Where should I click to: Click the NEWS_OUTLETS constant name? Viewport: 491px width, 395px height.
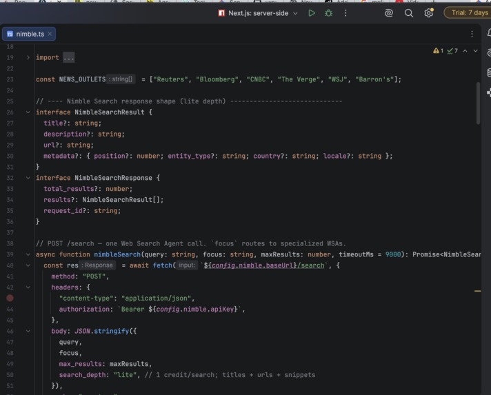tap(82, 79)
